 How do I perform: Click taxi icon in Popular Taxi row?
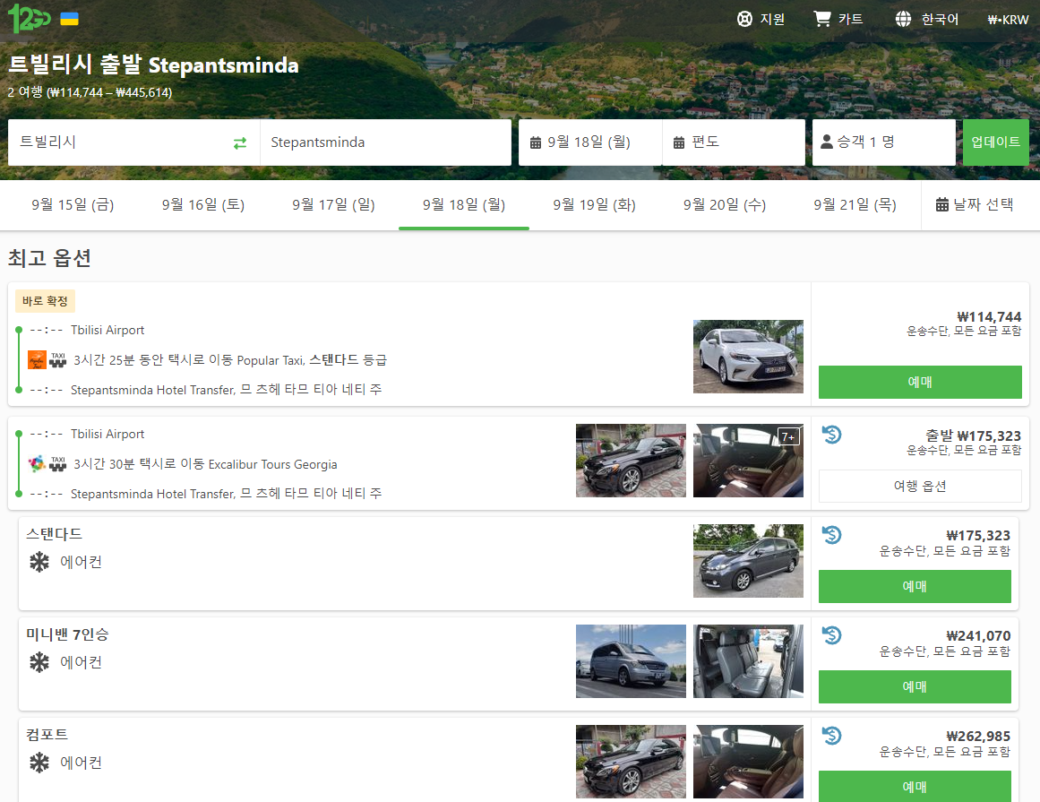point(58,360)
